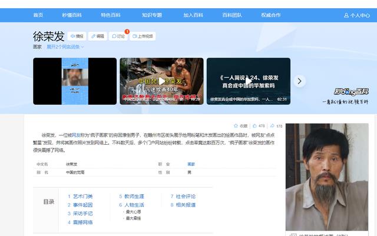Open the 网友 link in the summary
377x236 pixels.
(x=76, y=135)
